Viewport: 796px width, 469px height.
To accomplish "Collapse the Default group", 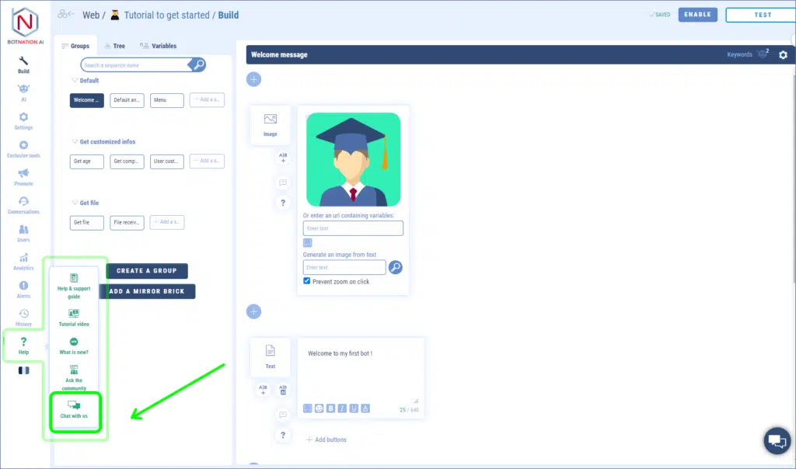I will click(75, 81).
